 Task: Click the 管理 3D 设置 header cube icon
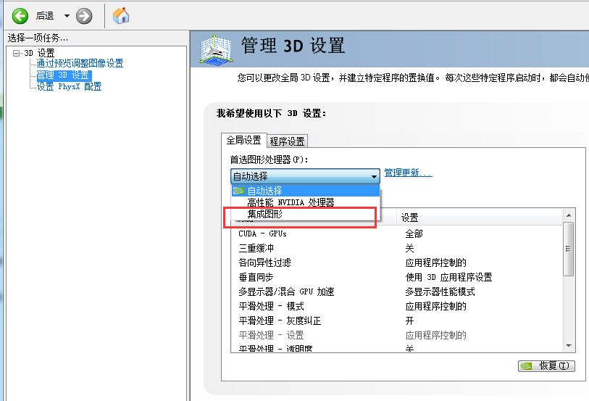(216, 49)
